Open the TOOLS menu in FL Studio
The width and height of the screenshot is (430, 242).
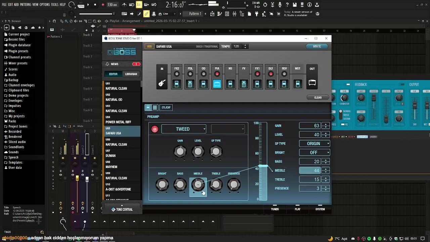55,5
